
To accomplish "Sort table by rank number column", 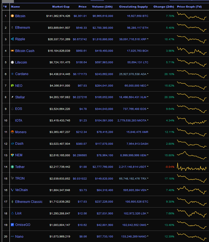I will tap(5, 7).
